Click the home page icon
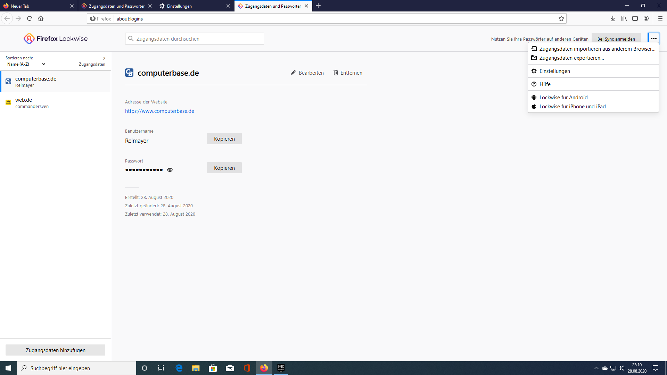 coord(41,19)
